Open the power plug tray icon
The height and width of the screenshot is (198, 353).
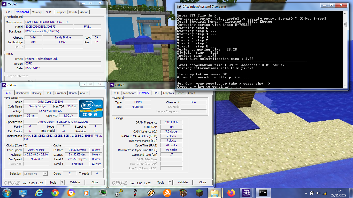point(312,193)
